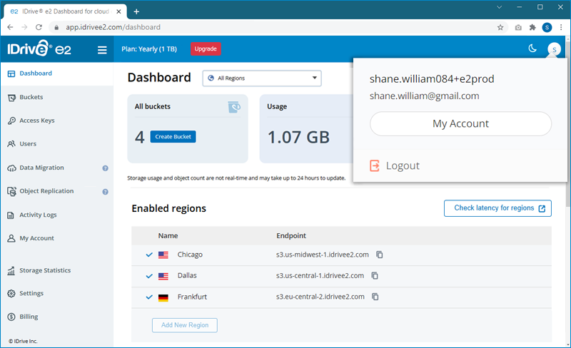This screenshot has height=348, width=571.
Task: Click the Create Bucket button
Action: (x=173, y=136)
